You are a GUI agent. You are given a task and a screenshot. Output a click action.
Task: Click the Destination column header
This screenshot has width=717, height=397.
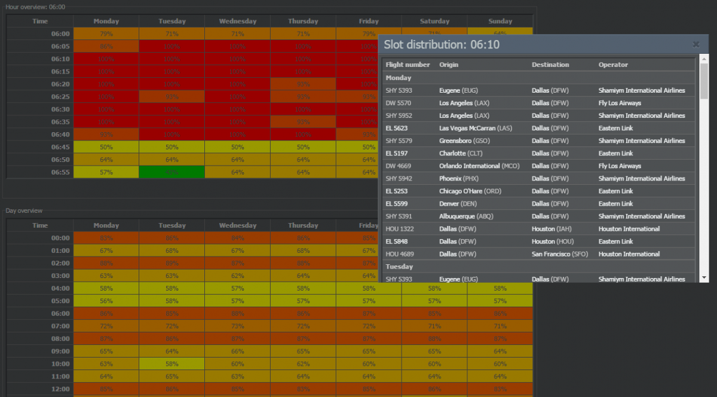550,65
